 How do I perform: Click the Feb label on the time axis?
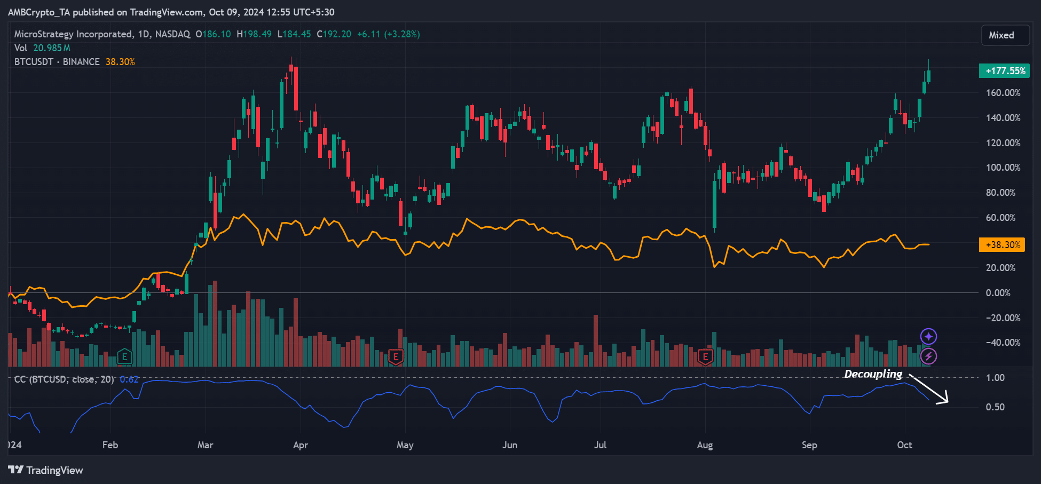click(110, 445)
